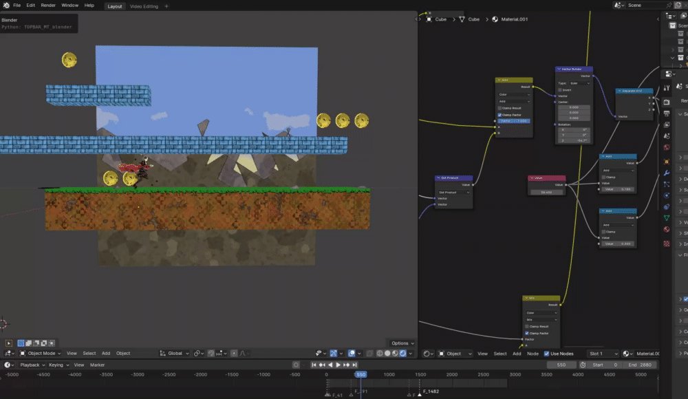The height and width of the screenshot is (399, 688).
Task: Enable Clamp on the 0.100 Add node
Action: (604, 177)
